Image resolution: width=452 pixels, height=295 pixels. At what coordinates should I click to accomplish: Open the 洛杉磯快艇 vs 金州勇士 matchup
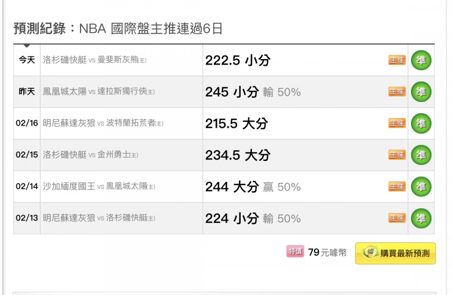coord(90,155)
